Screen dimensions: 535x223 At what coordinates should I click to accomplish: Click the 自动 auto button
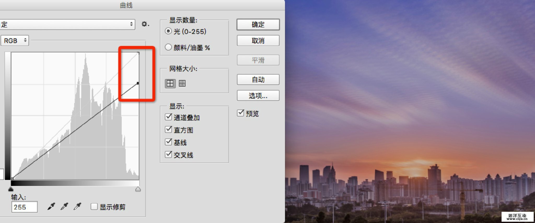tap(258, 80)
